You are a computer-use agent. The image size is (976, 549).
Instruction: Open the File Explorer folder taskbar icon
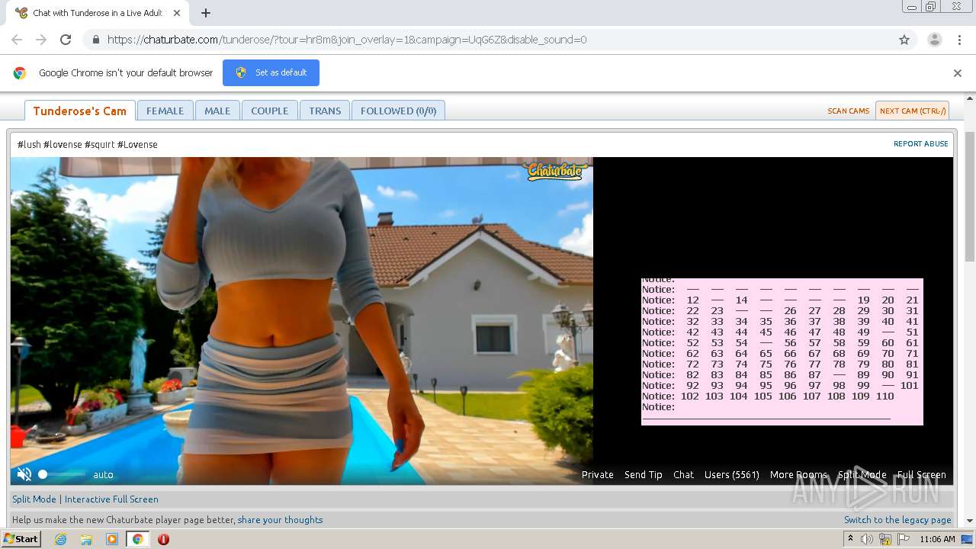click(x=86, y=539)
